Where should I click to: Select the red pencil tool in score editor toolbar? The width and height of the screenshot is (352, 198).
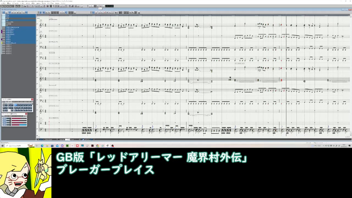click(x=104, y=12)
